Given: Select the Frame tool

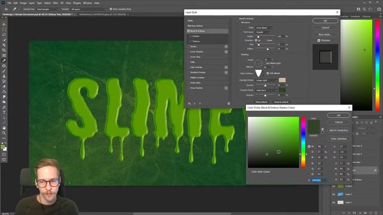Looking at the screenshot, I should point(4,56).
